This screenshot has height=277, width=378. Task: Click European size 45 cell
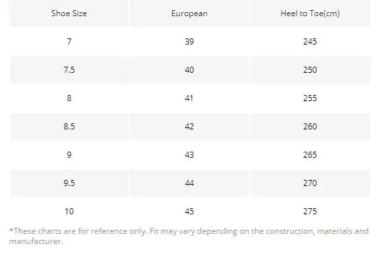pos(189,212)
